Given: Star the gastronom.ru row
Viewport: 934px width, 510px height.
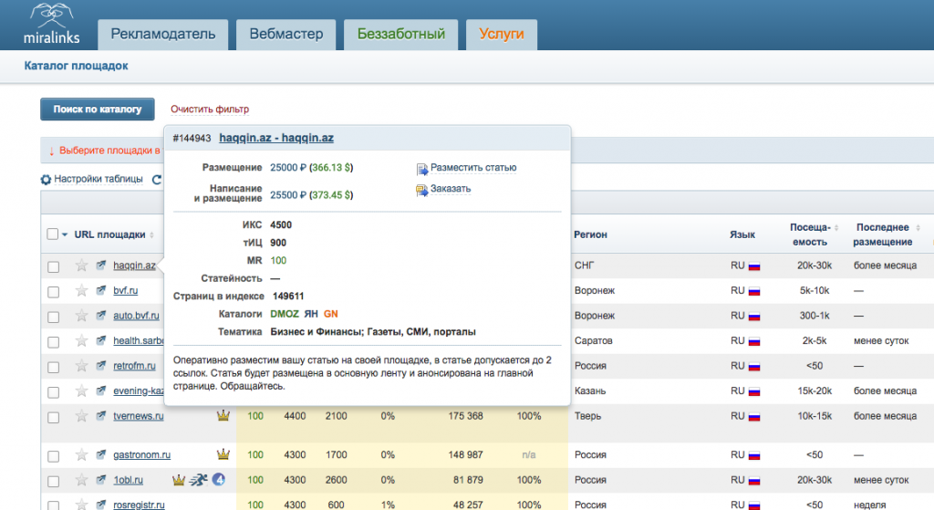Looking at the screenshot, I should coord(81,455).
